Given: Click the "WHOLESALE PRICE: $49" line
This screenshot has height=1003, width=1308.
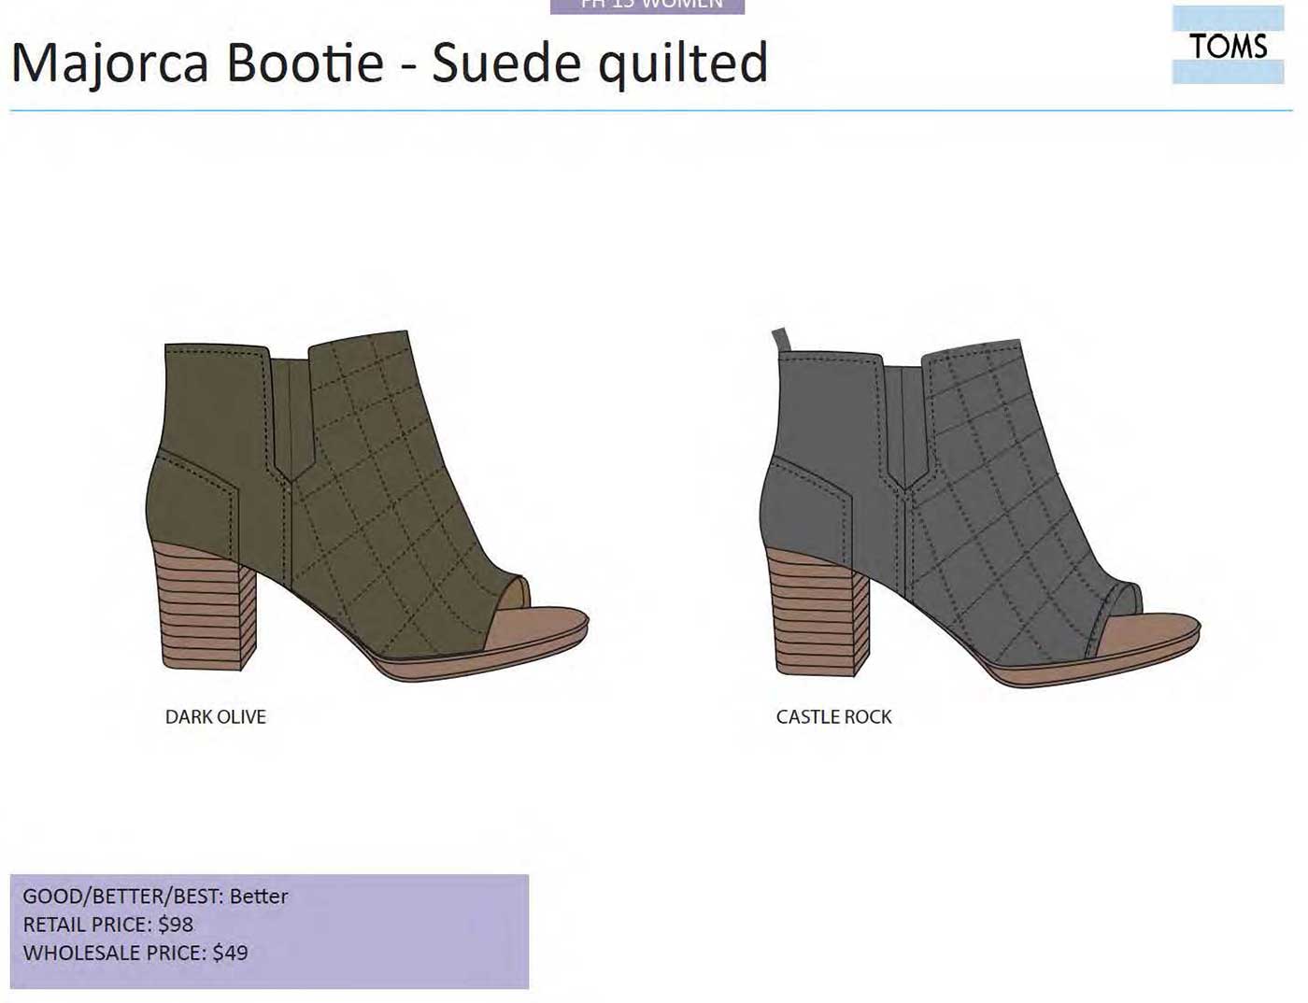Looking at the screenshot, I should 135,954.
